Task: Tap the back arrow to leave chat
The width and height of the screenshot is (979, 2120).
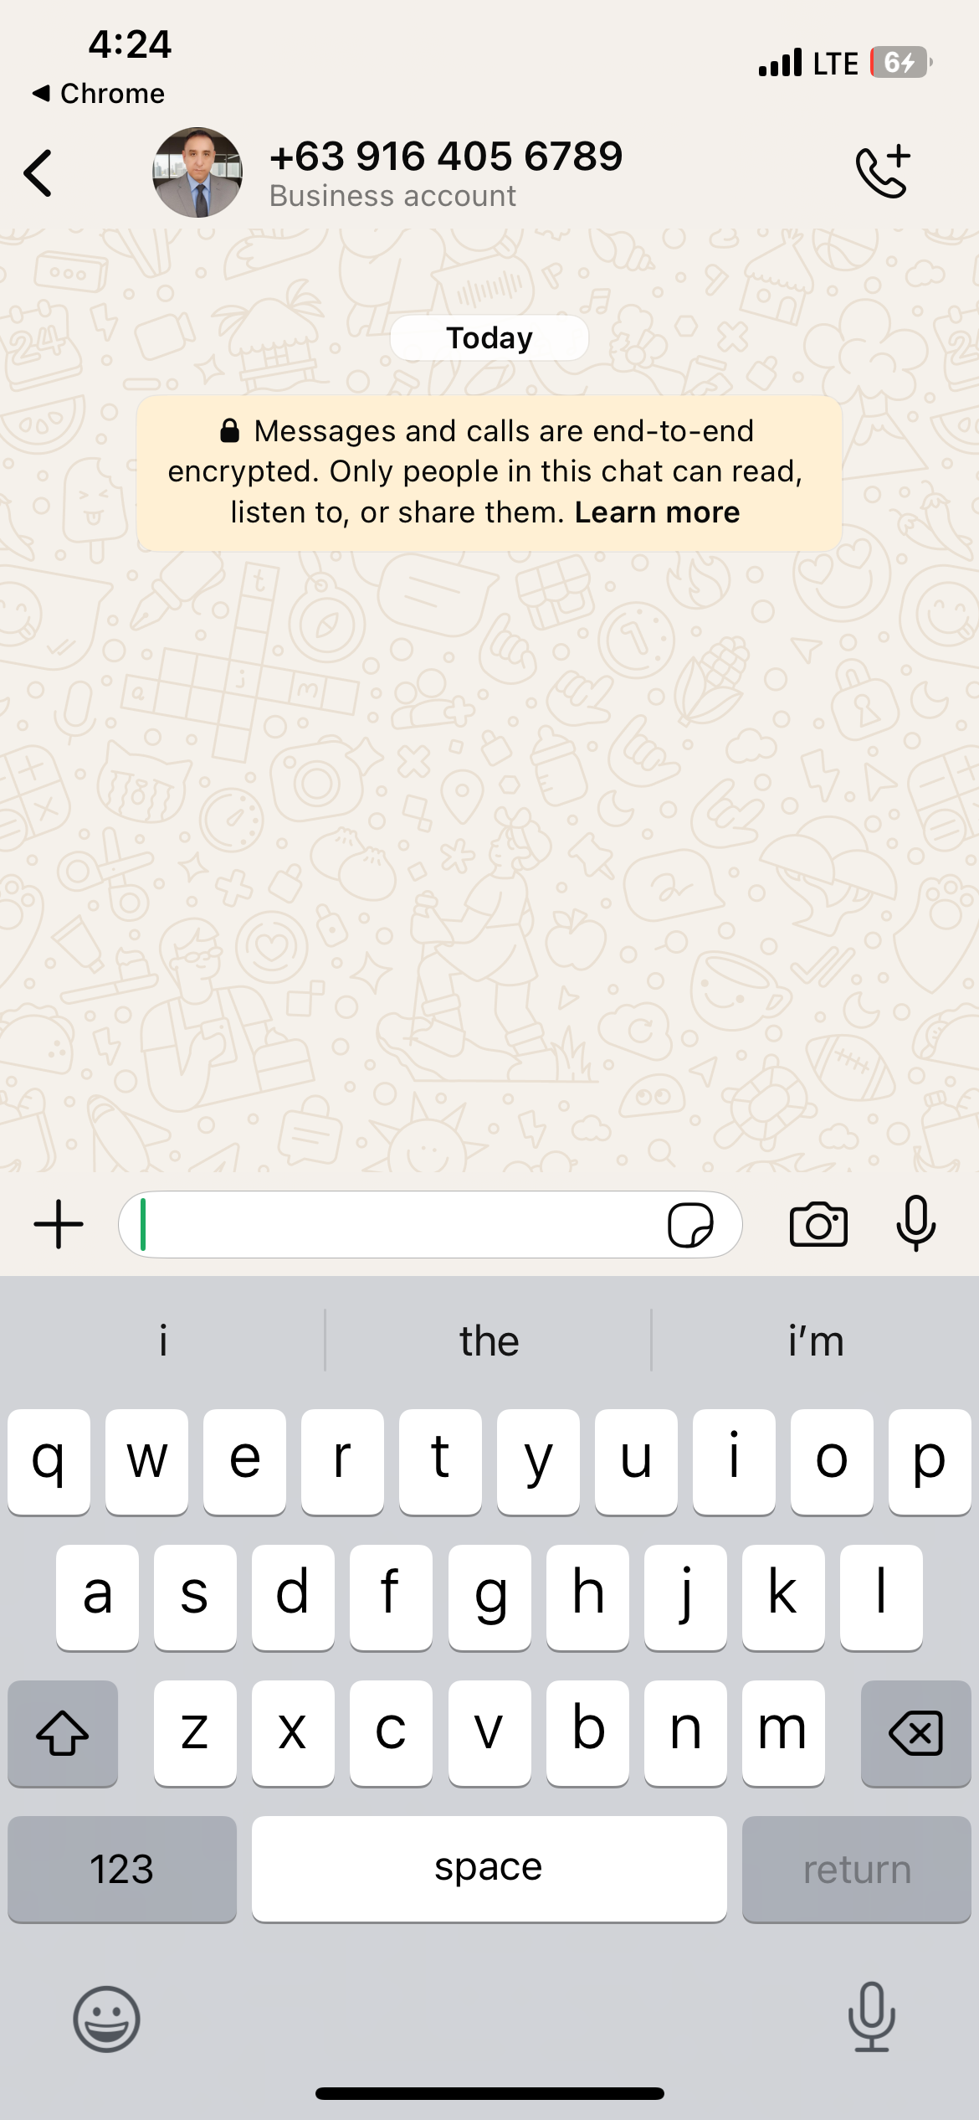Action: [38, 173]
